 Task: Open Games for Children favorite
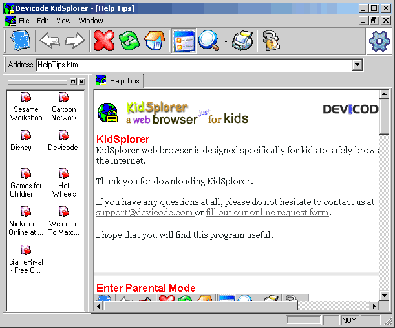26,183
